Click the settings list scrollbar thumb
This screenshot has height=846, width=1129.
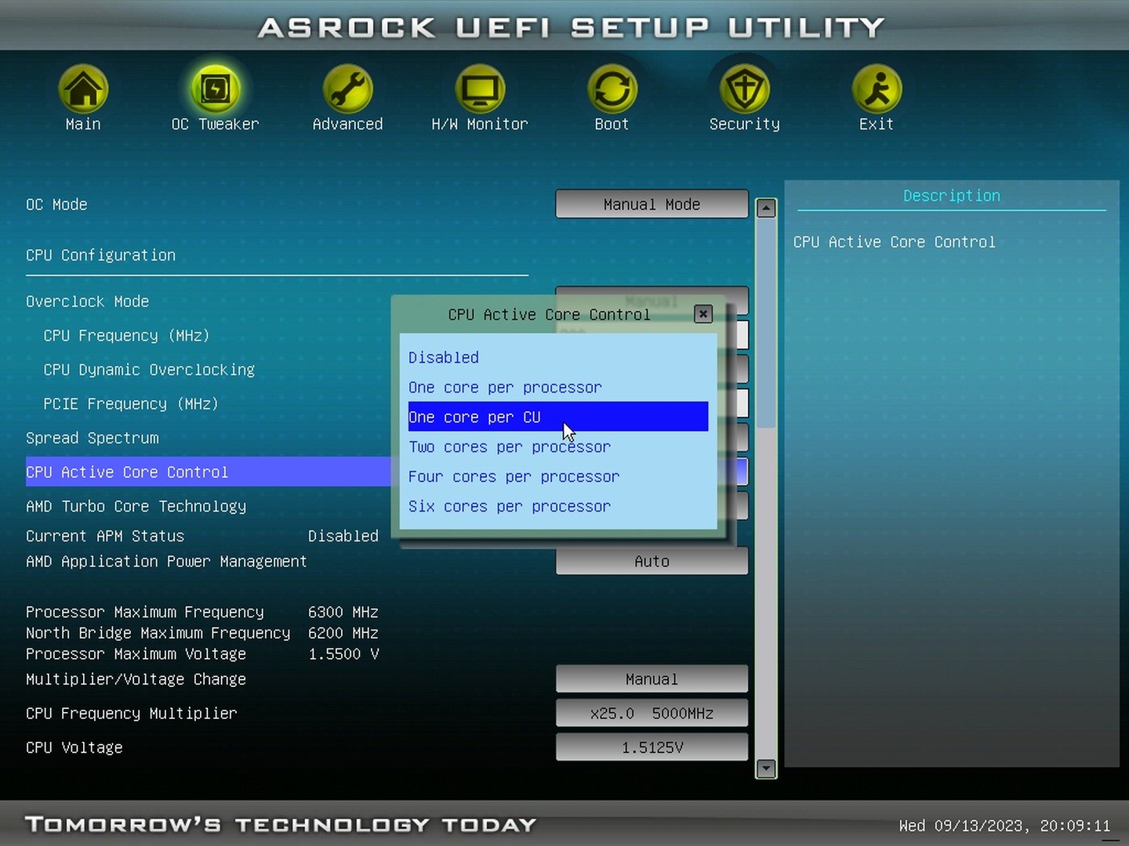pyautogui.click(x=766, y=324)
